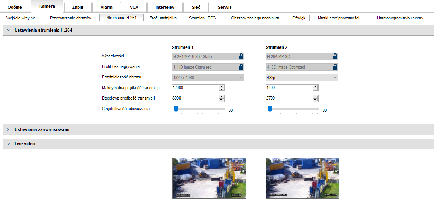Open Harmonogram trybu sceny sub-tab
The image size is (436, 211).
400,18
